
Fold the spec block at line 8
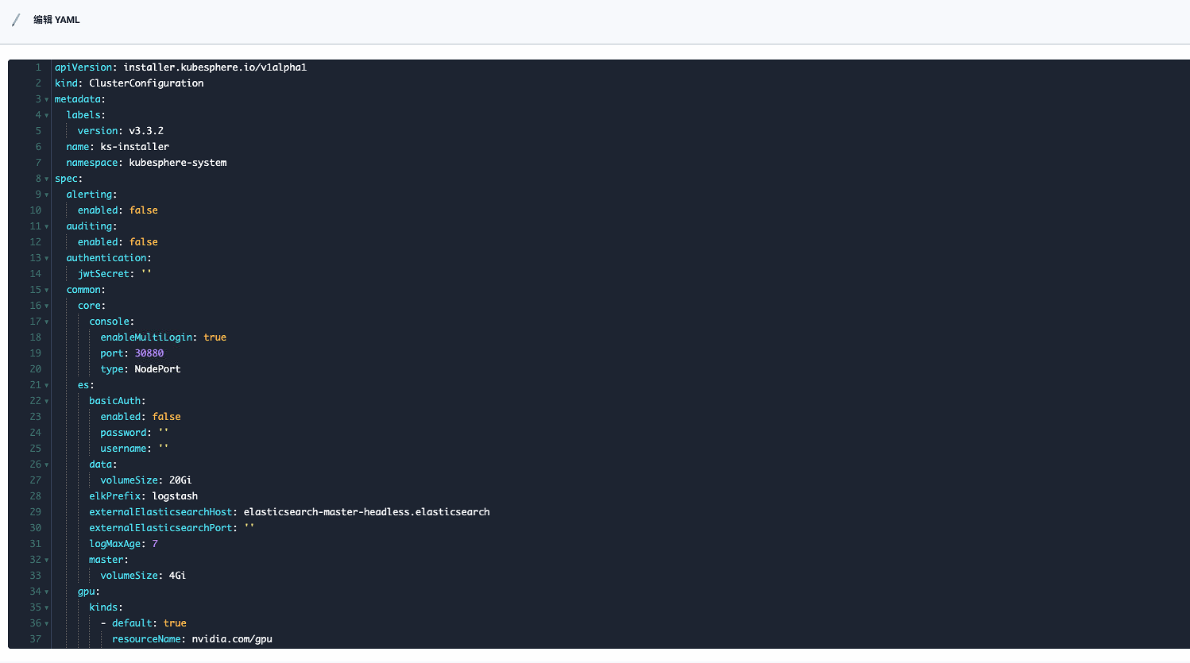(47, 179)
